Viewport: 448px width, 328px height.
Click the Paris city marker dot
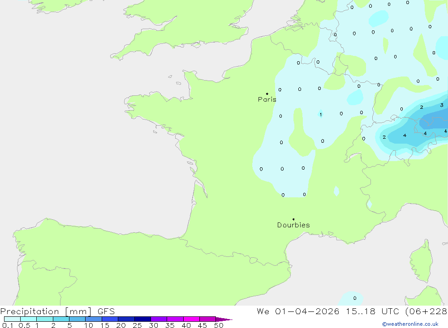click(267, 94)
